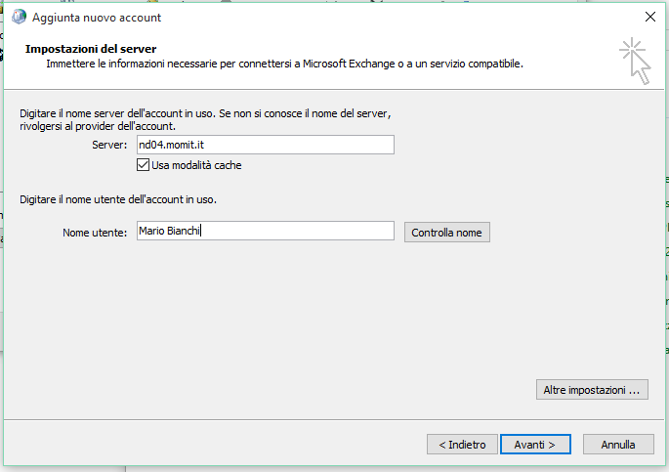This screenshot has height=472, width=669.
Task: Close the Aggiunta nuovo account dialog
Action: tap(650, 18)
